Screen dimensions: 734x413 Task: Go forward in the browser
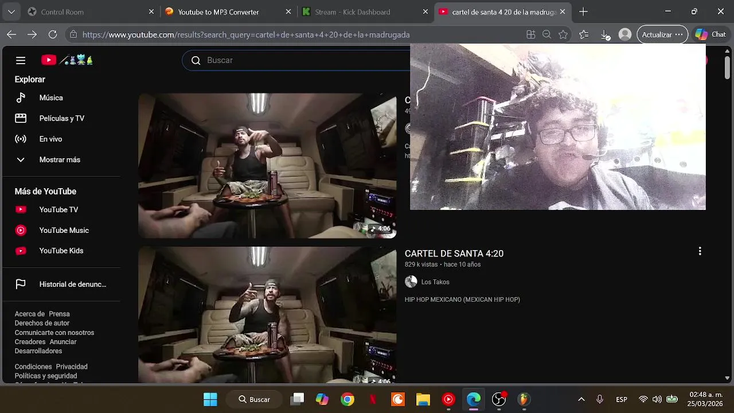tap(32, 34)
